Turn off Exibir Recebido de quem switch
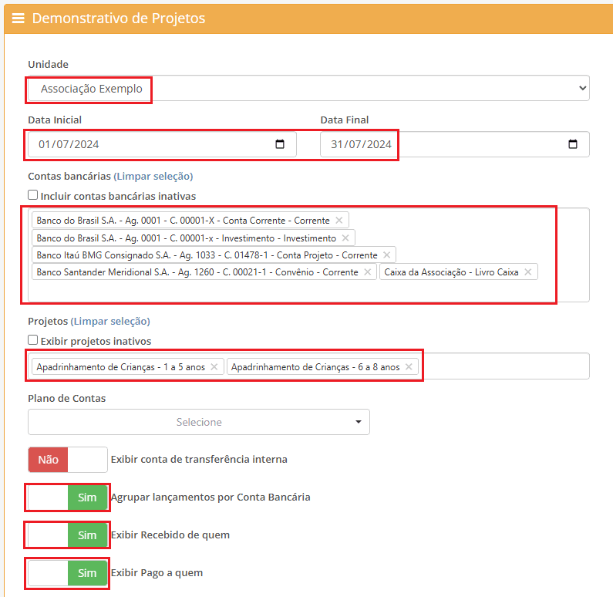 pos(68,535)
